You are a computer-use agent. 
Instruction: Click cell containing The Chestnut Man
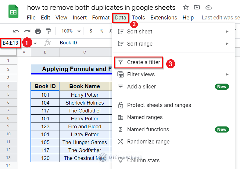pyautogui.click(x=84, y=158)
